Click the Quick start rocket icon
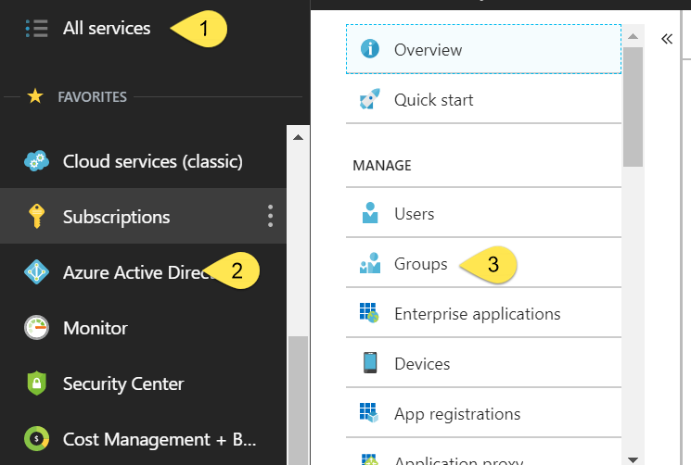This screenshot has width=691, height=465. (369, 99)
